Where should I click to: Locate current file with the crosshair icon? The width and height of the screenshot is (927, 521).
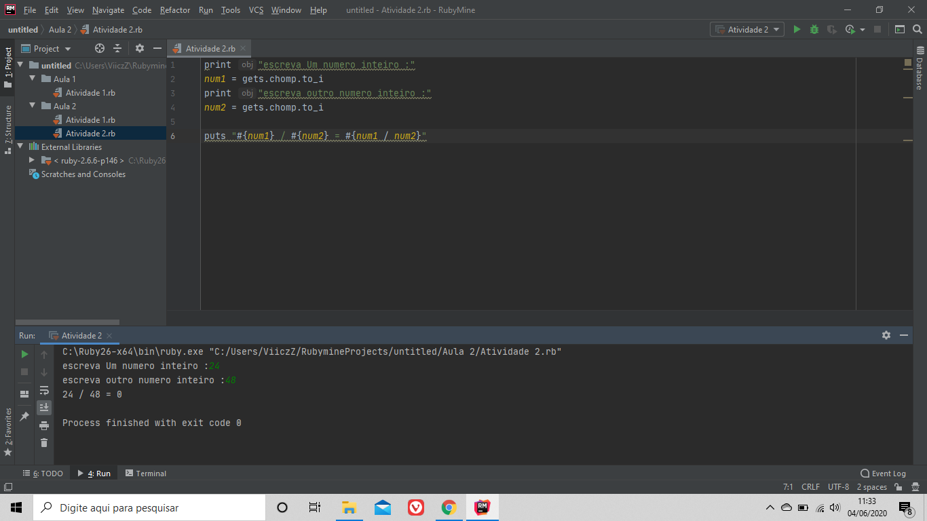pyautogui.click(x=100, y=49)
